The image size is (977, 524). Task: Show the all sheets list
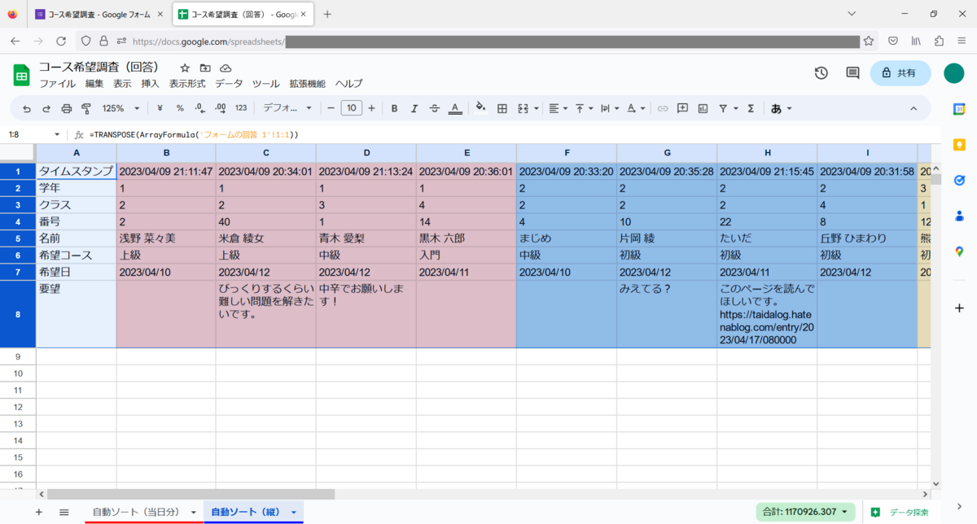pos(64,512)
